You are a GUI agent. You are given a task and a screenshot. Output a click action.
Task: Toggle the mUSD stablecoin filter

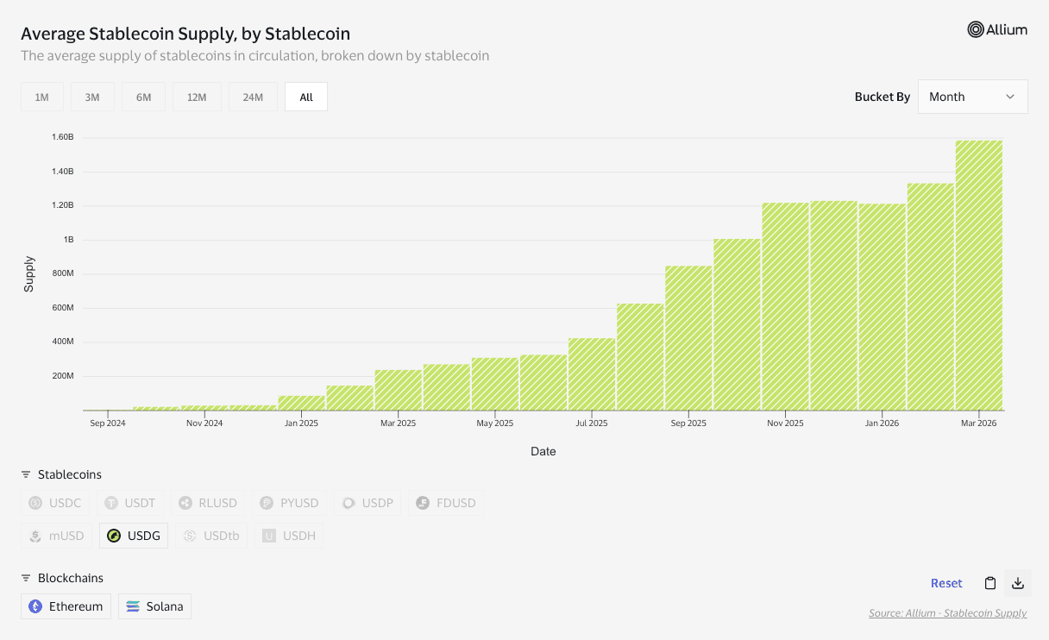coord(57,536)
